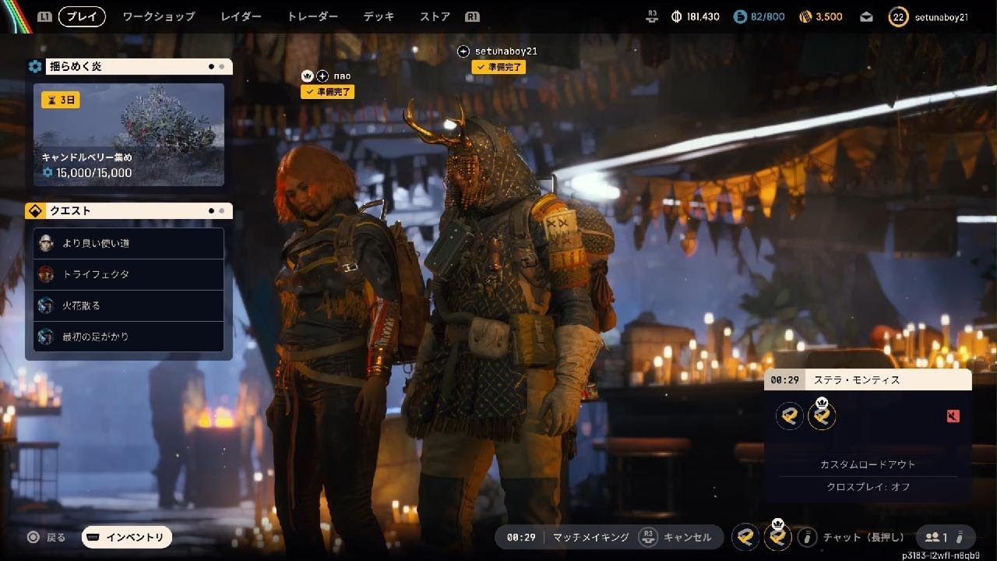Viewport: 997px width, 561px height.
Task: Open the 最初の足がかり quest
Action: tap(129, 337)
